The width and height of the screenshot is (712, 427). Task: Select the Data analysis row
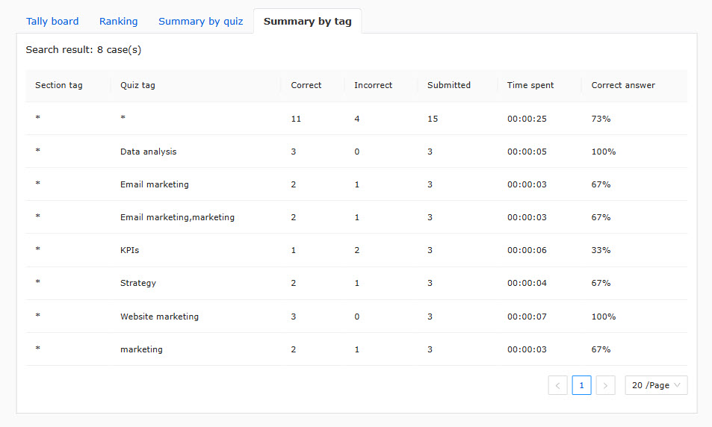coord(356,152)
